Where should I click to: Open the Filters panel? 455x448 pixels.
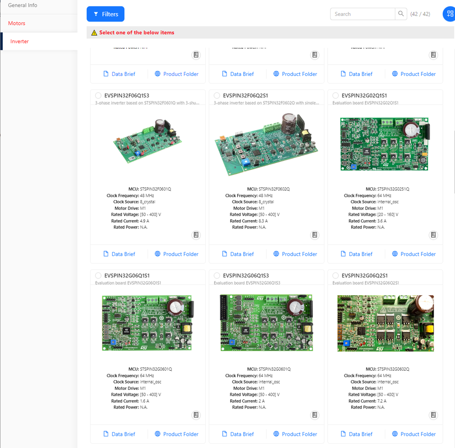point(105,14)
